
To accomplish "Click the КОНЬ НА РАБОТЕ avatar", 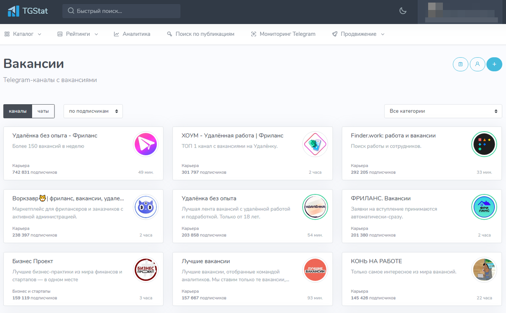I will pyautogui.click(x=484, y=270).
